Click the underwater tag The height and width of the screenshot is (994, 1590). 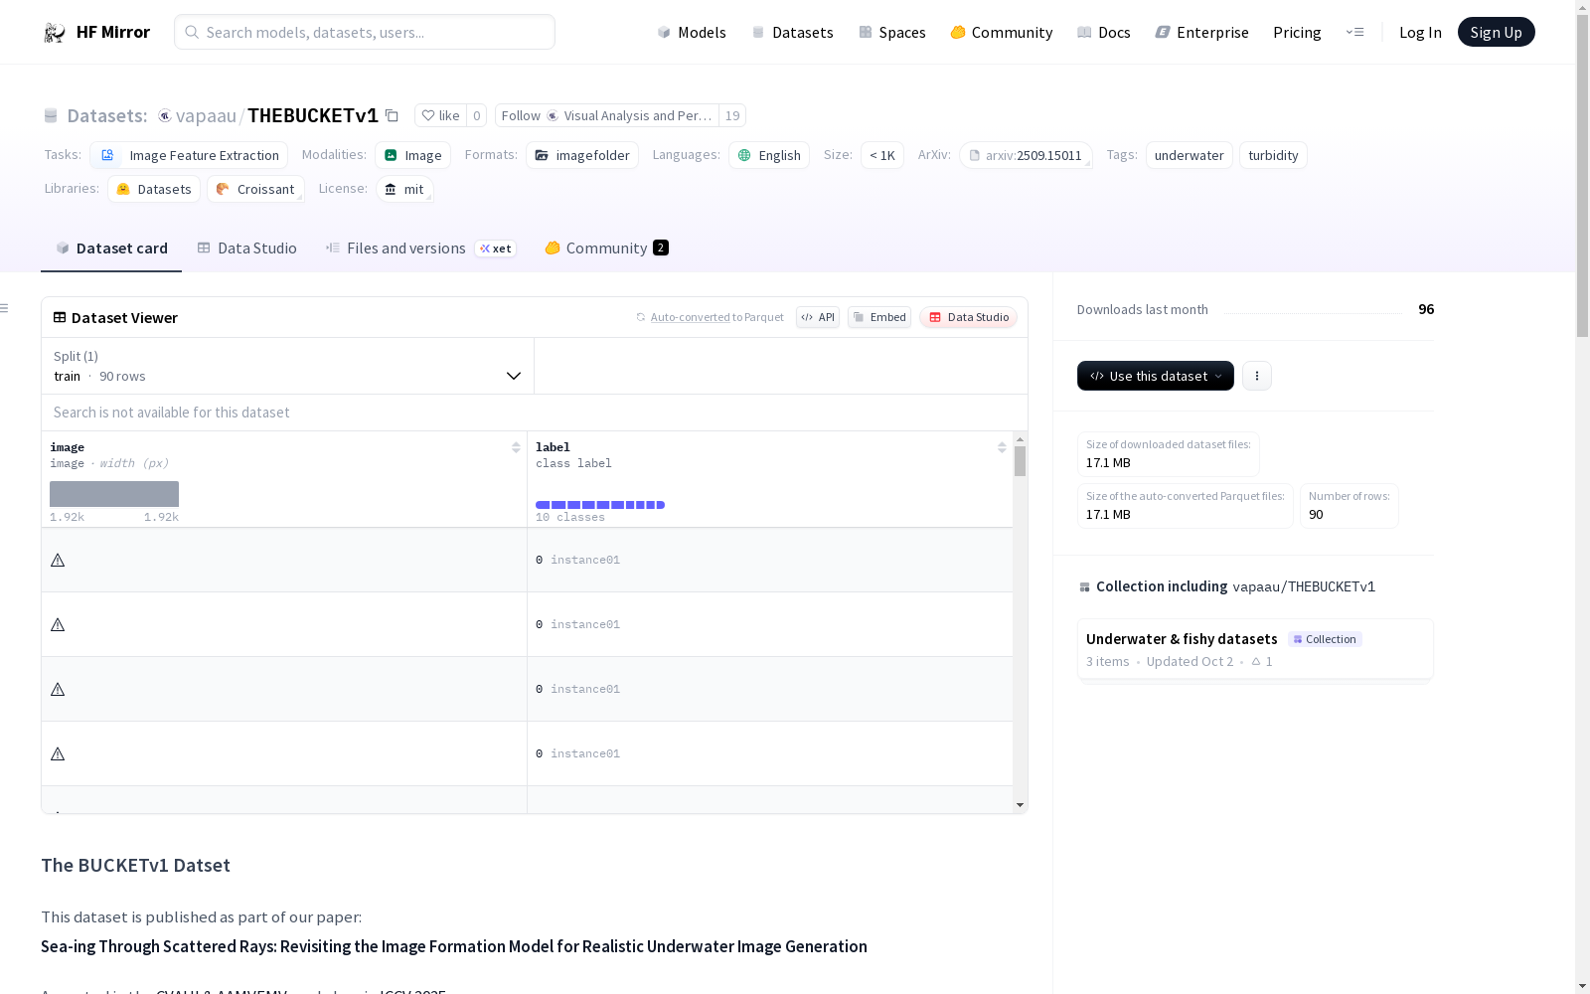tap(1190, 155)
